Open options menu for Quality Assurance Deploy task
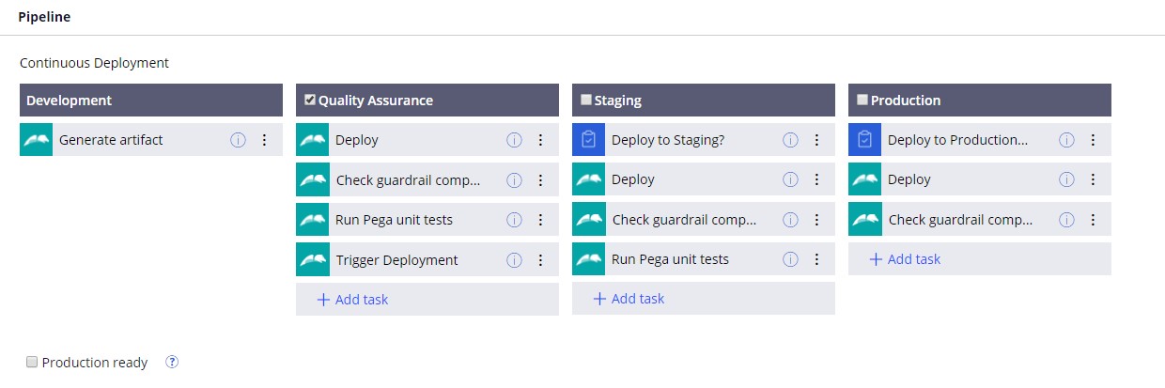This screenshot has width=1165, height=388. (x=540, y=140)
